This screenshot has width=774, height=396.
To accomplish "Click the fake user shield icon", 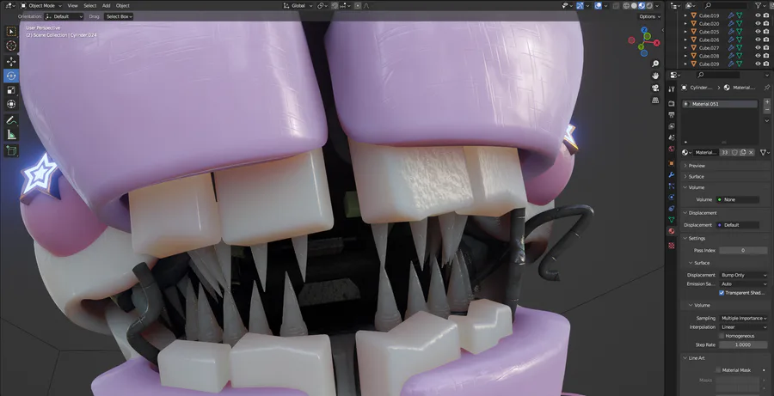I will click(x=734, y=153).
